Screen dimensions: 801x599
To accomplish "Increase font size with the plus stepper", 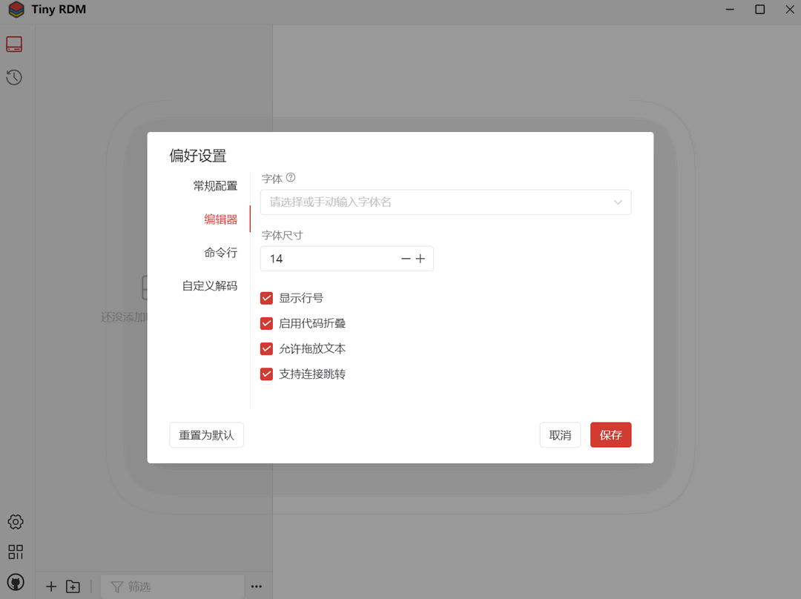I will [421, 259].
